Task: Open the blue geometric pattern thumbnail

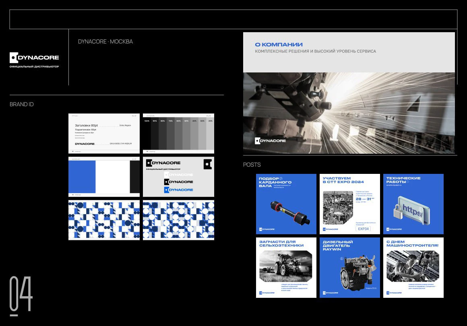Action: point(104,220)
